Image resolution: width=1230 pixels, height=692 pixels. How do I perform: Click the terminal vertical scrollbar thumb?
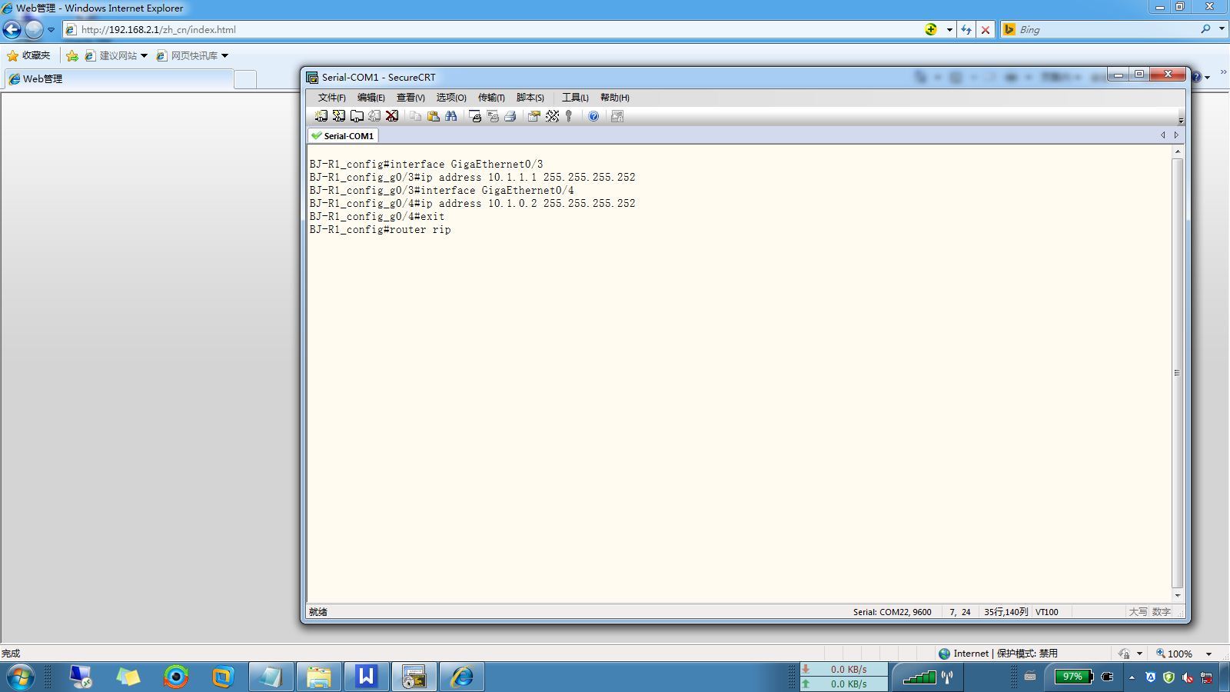pos(1177,373)
